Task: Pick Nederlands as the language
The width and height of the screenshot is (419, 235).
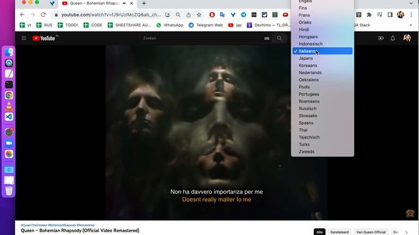Action: [322, 72]
